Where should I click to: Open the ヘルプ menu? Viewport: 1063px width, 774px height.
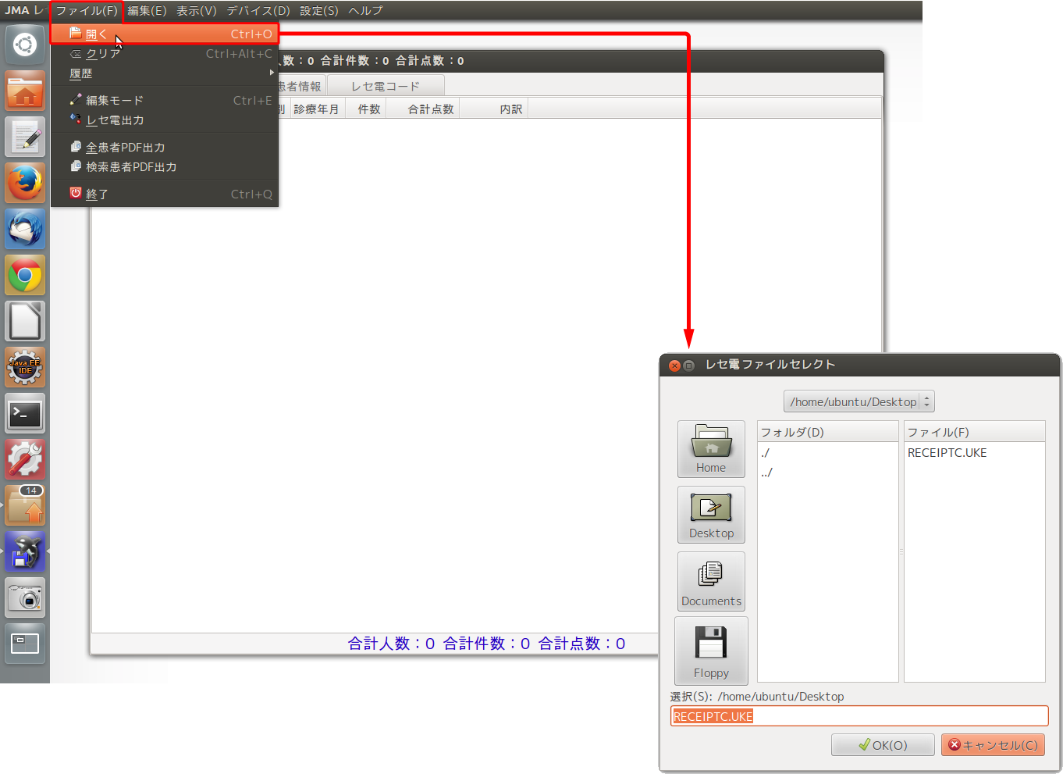365,11
